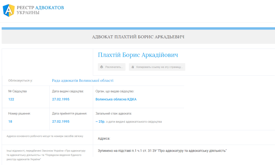The image size is (275, 165).
Task: Open Рада адвокатів Волинської області link
Action: pos(83,81)
